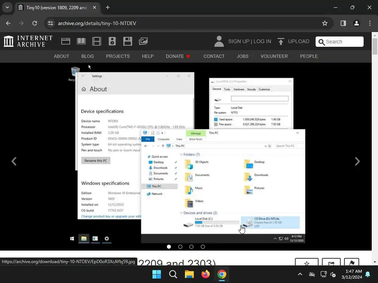Viewport: 378px width, 283px height.
Task: Open the Web (Wayback) media icon
Action: click(66, 41)
